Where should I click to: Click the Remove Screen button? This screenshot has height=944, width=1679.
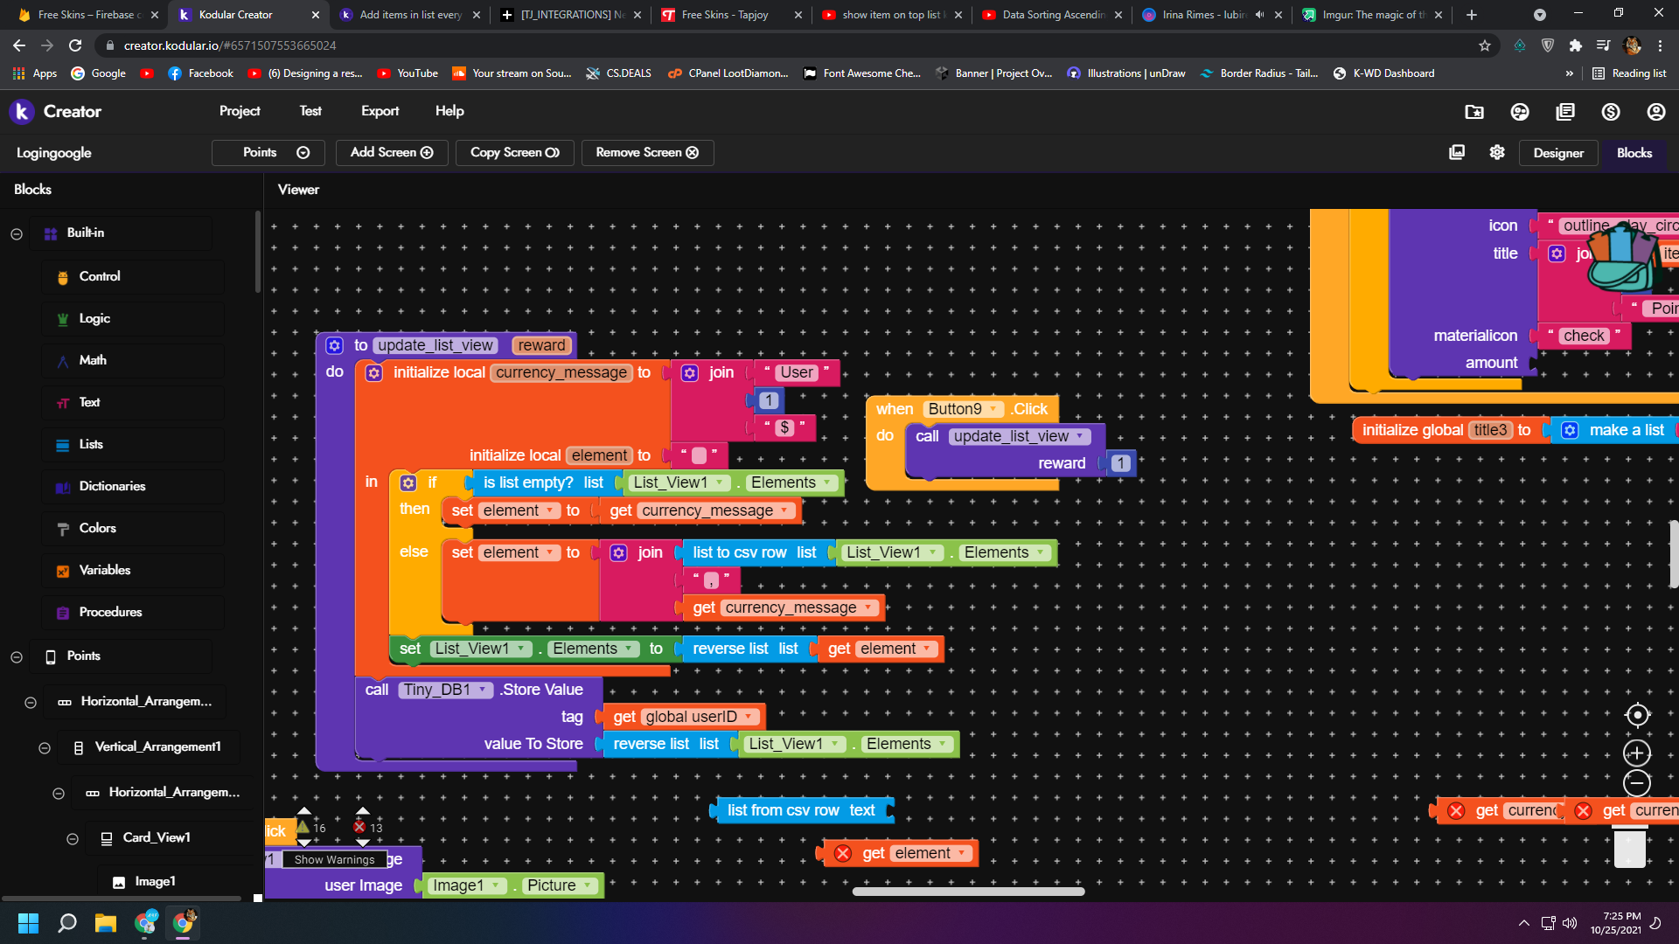pyautogui.click(x=647, y=152)
